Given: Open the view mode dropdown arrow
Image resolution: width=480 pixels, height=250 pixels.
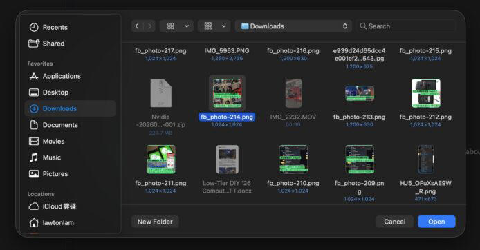Looking at the screenshot, I should [x=187, y=26].
